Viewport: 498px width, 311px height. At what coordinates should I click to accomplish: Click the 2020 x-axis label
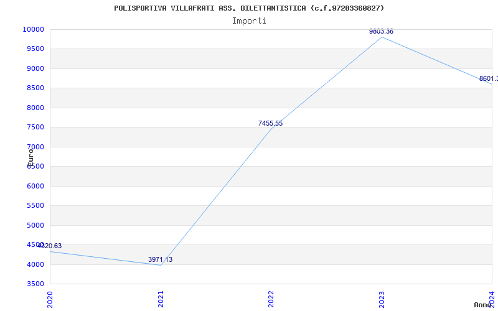click(x=50, y=299)
